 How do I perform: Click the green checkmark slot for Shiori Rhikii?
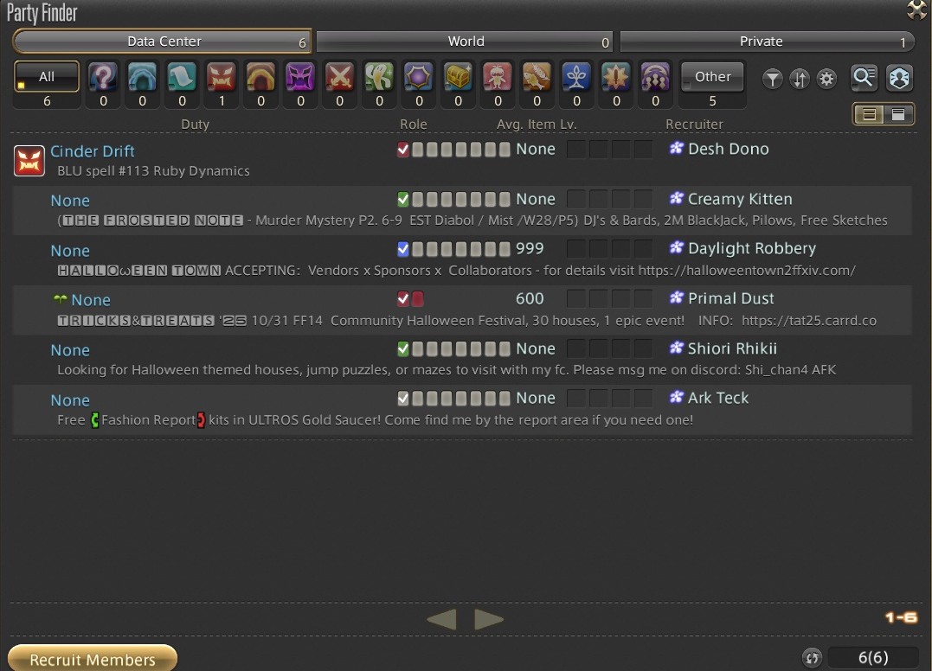(403, 348)
